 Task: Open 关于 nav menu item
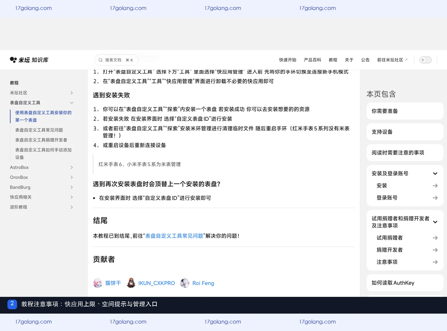tap(349, 60)
